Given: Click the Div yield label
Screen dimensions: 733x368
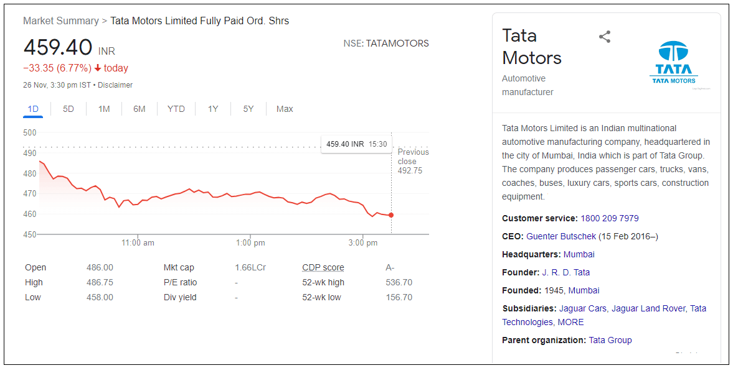Looking at the screenshot, I should click(x=180, y=298).
